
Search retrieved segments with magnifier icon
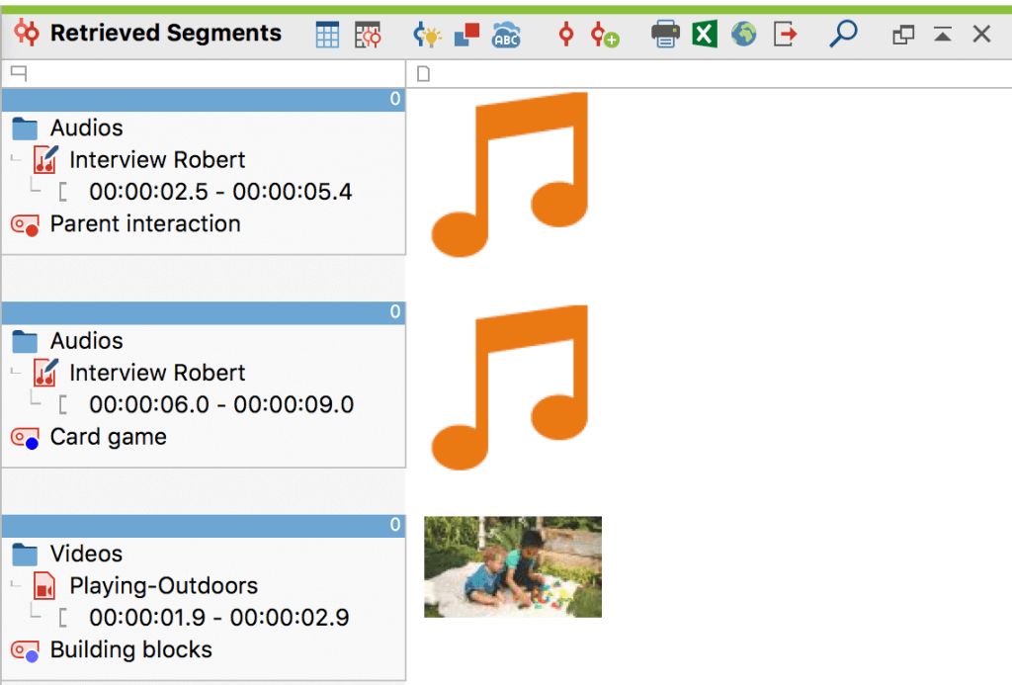point(842,35)
